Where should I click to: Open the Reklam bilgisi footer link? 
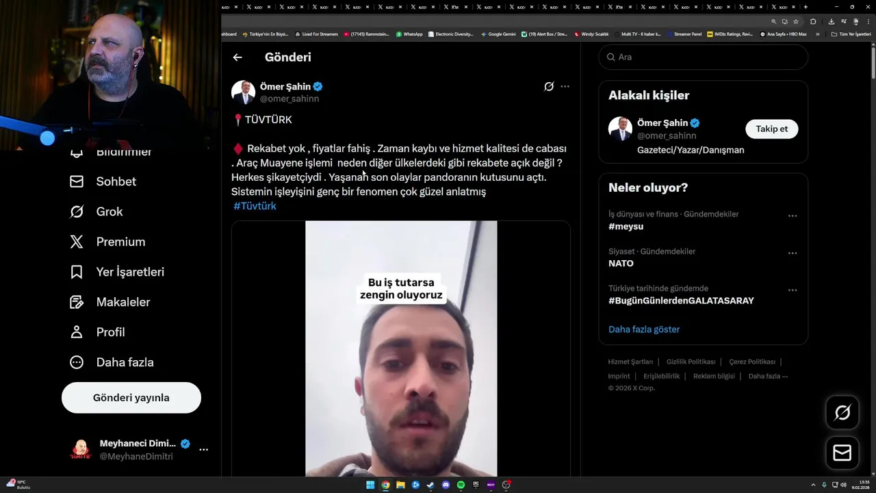click(714, 376)
